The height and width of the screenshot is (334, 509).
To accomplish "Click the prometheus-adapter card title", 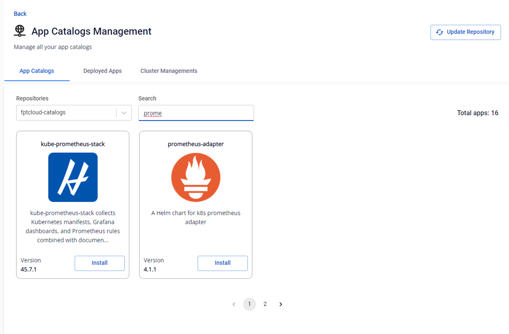I will click(x=196, y=144).
